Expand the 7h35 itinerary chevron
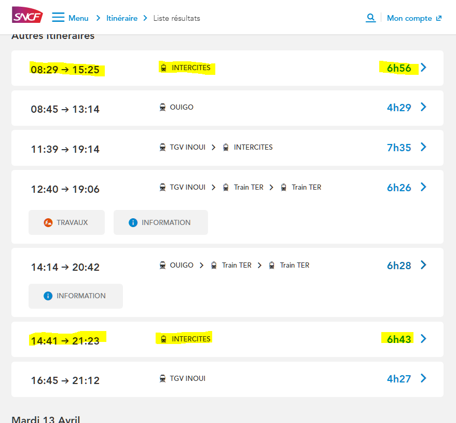Screen dimensions: 456x423 (424, 147)
